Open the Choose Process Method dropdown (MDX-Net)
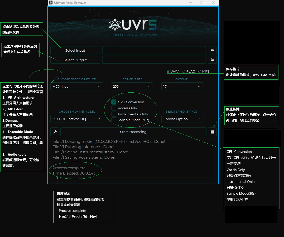This screenshot has height=237, width=284. (x=77, y=86)
